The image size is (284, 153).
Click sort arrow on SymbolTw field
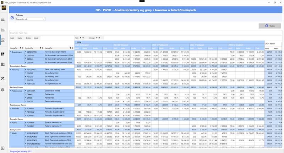click(42, 48)
